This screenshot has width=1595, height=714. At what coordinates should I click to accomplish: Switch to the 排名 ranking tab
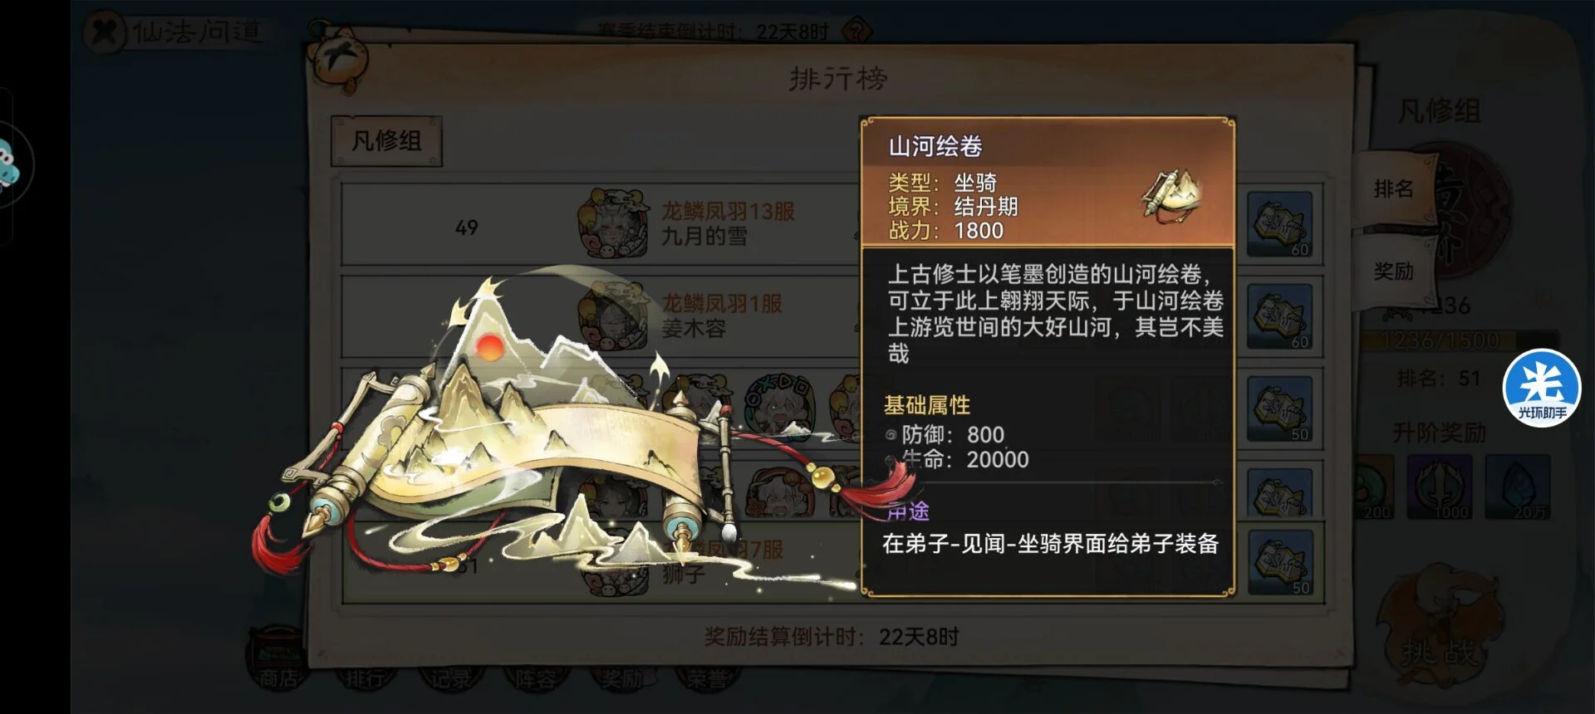point(1393,189)
